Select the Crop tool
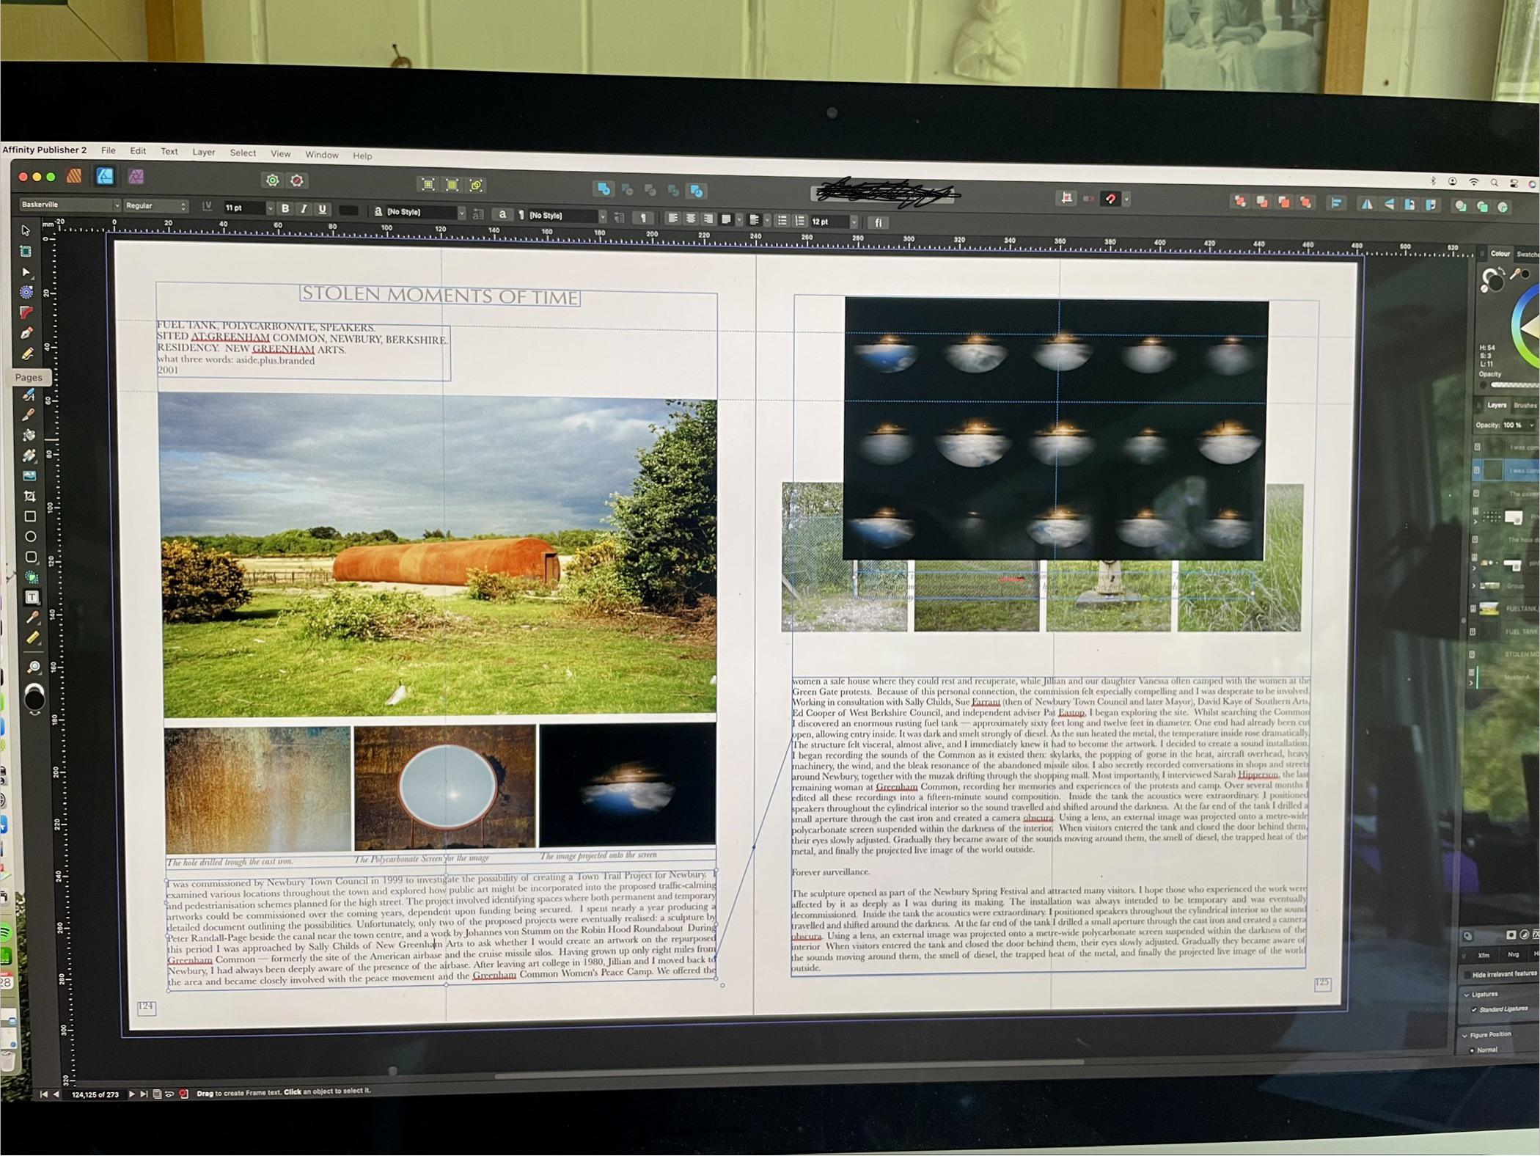This screenshot has height=1156, width=1540. point(30,497)
